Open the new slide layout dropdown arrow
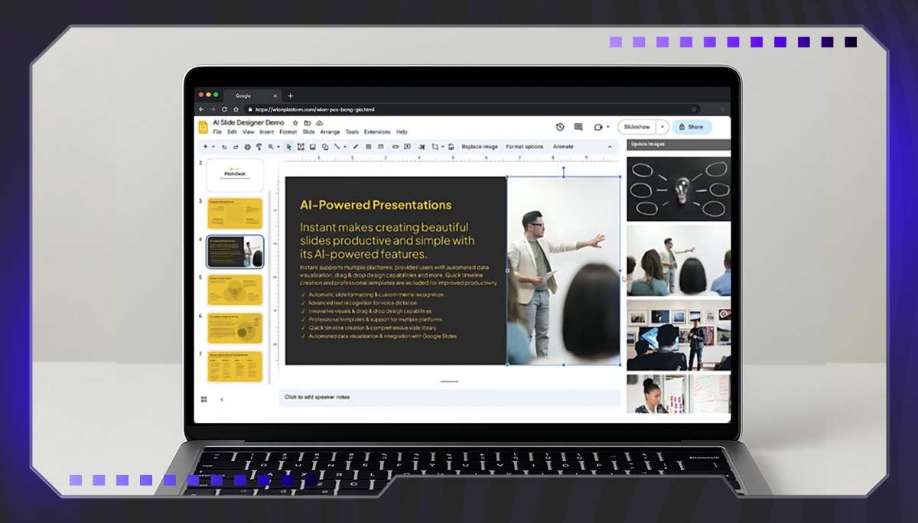 coord(213,147)
